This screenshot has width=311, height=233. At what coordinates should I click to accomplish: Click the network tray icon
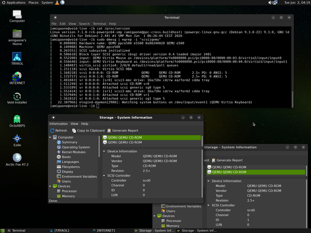[275, 2]
